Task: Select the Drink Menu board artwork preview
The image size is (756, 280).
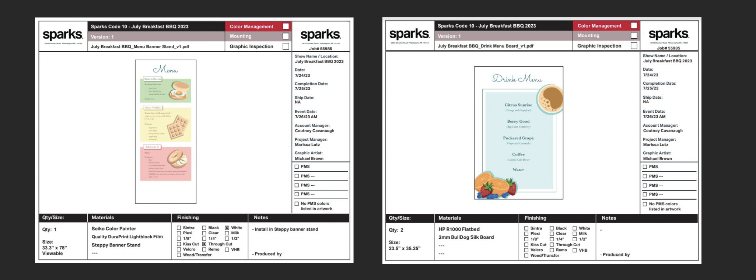Action: pos(518,133)
